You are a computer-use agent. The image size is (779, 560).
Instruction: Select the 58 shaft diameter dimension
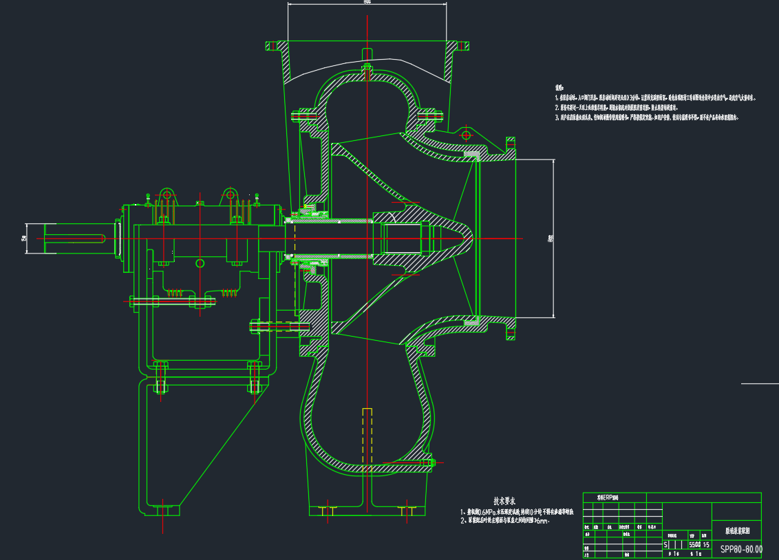(24, 238)
